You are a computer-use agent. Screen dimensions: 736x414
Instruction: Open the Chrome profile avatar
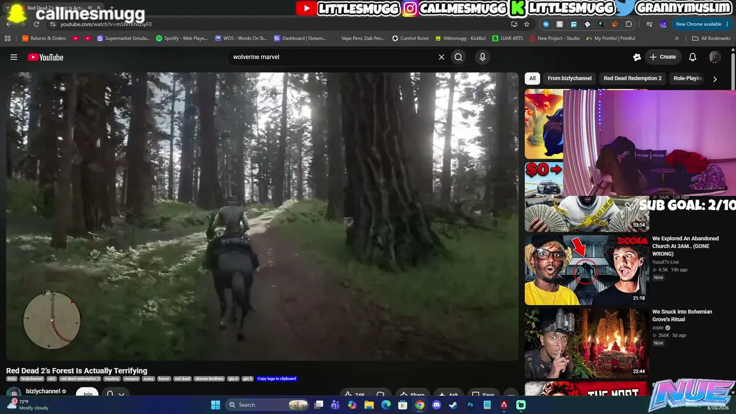click(x=663, y=24)
